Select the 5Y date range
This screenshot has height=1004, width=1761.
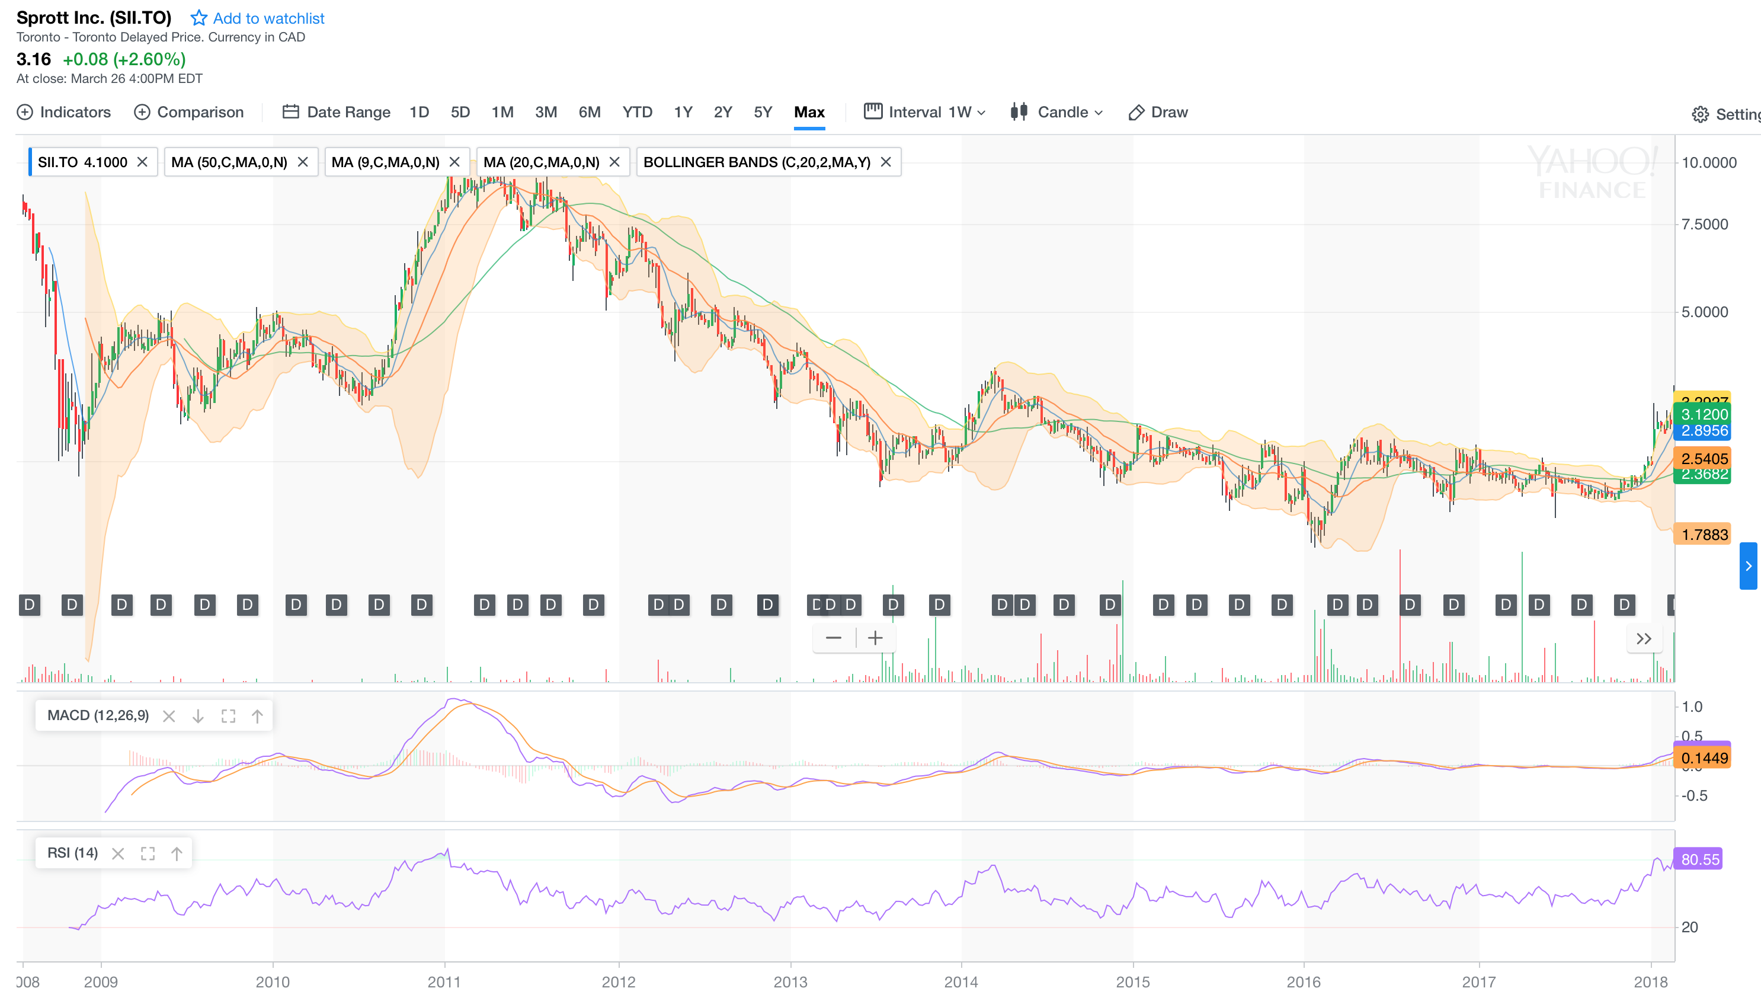763,113
